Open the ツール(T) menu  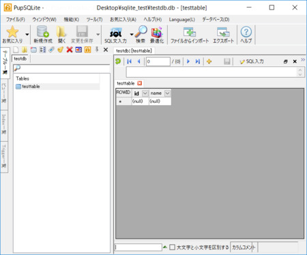coord(94,20)
